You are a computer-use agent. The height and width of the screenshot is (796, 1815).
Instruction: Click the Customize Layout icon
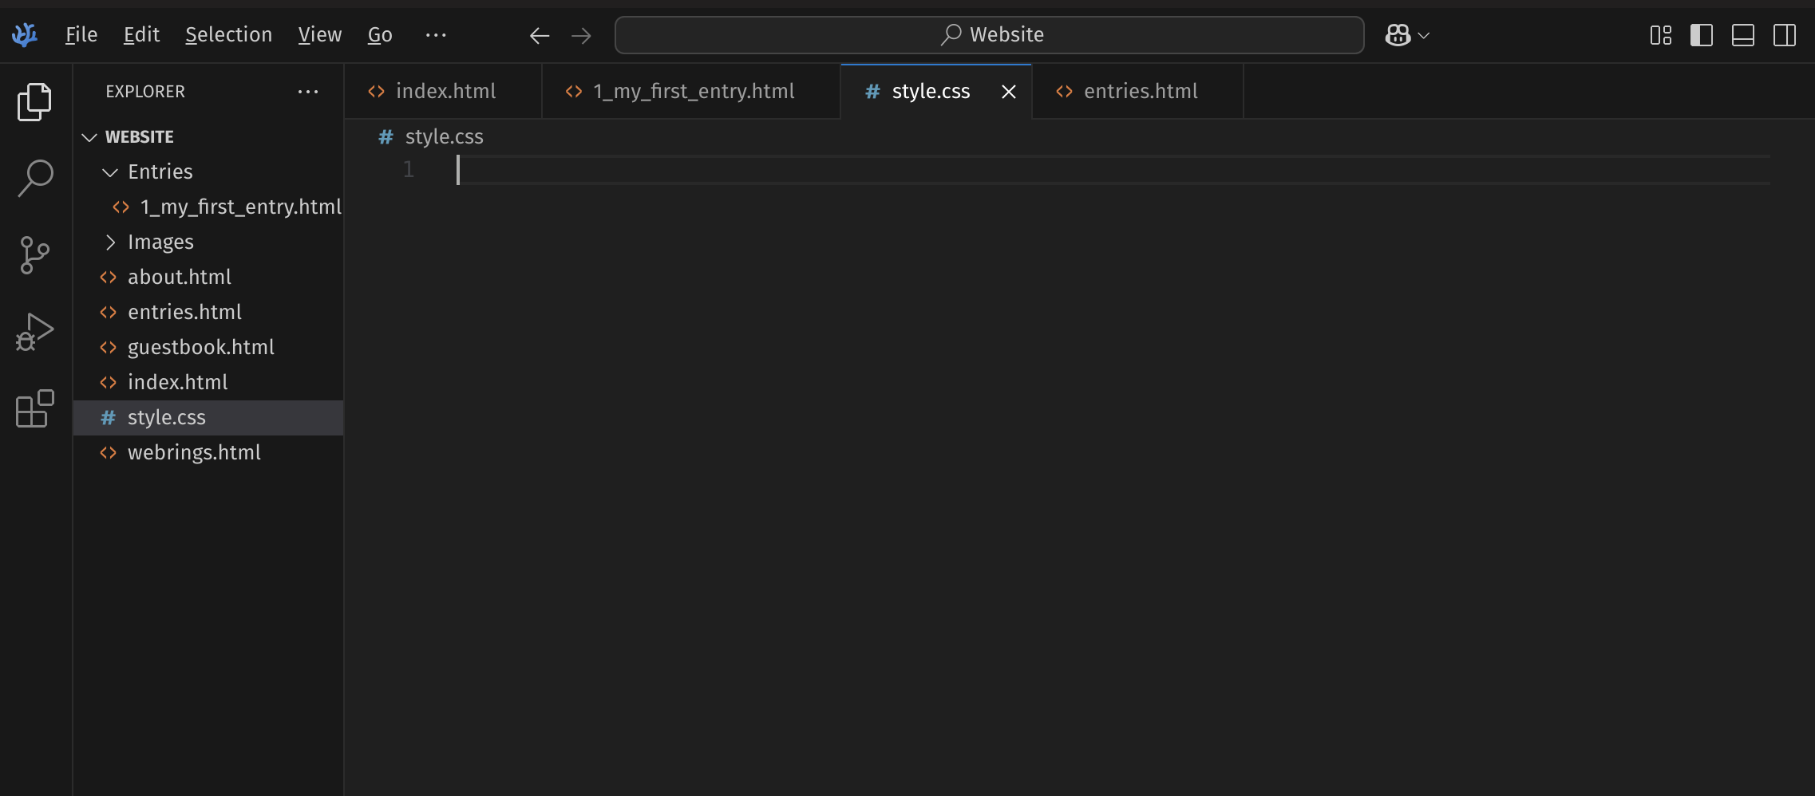(x=1660, y=35)
